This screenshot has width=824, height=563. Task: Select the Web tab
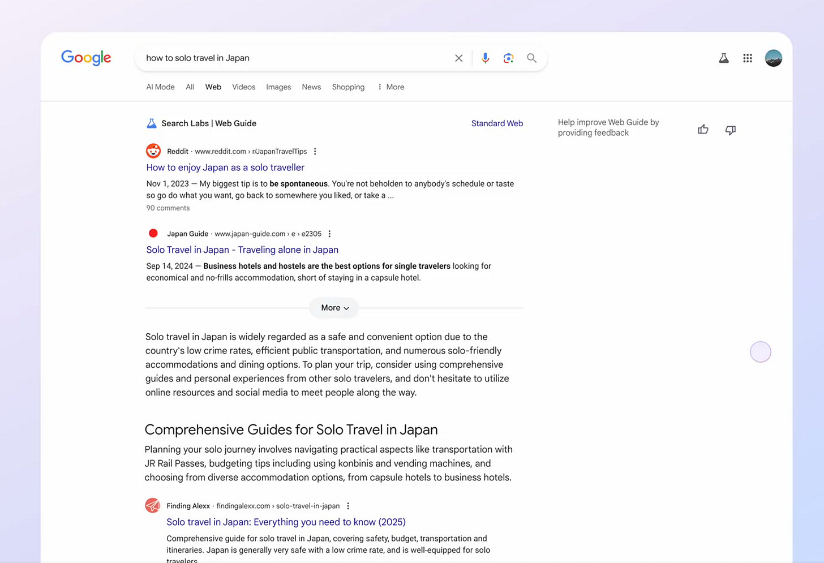[213, 87]
